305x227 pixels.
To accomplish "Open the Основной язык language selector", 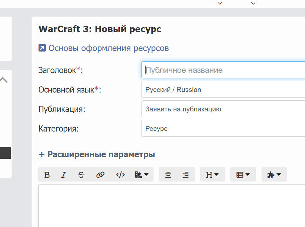I will [x=223, y=90].
